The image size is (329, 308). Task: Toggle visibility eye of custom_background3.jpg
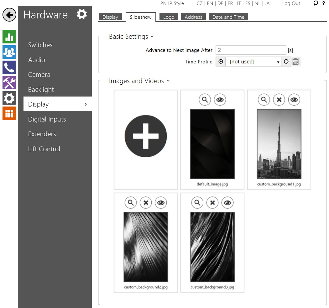tap(228, 202)
